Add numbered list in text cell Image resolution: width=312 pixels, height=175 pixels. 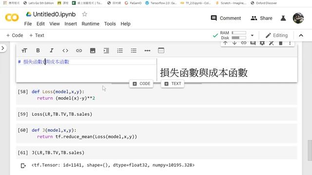pyautogui.click(x=120, y=51)
